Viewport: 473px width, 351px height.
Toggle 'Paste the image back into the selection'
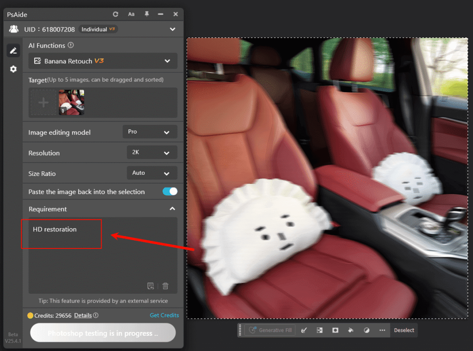coord(169,191)
